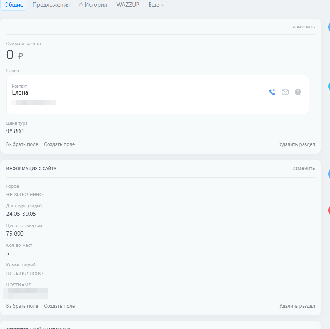The image size is (330, 329).
Task: Click изменить for Информация с сайта section
Action: coord(304,168)
